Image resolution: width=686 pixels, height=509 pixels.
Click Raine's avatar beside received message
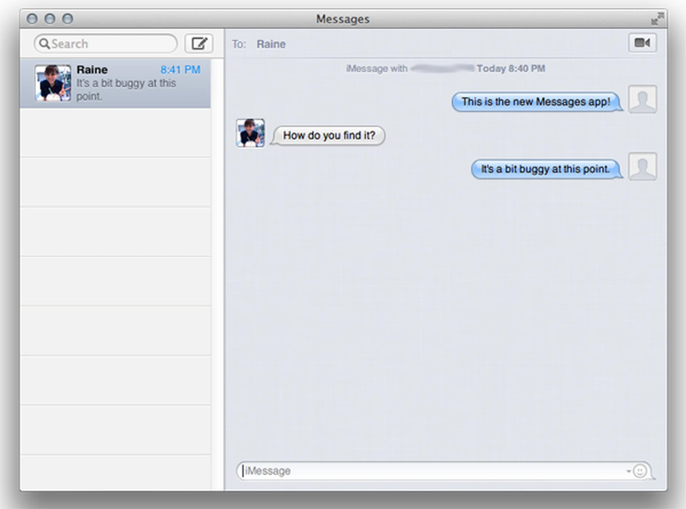pos(250,133)
